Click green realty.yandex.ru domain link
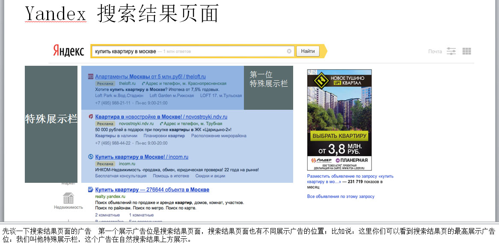 [x=110, y=196]
